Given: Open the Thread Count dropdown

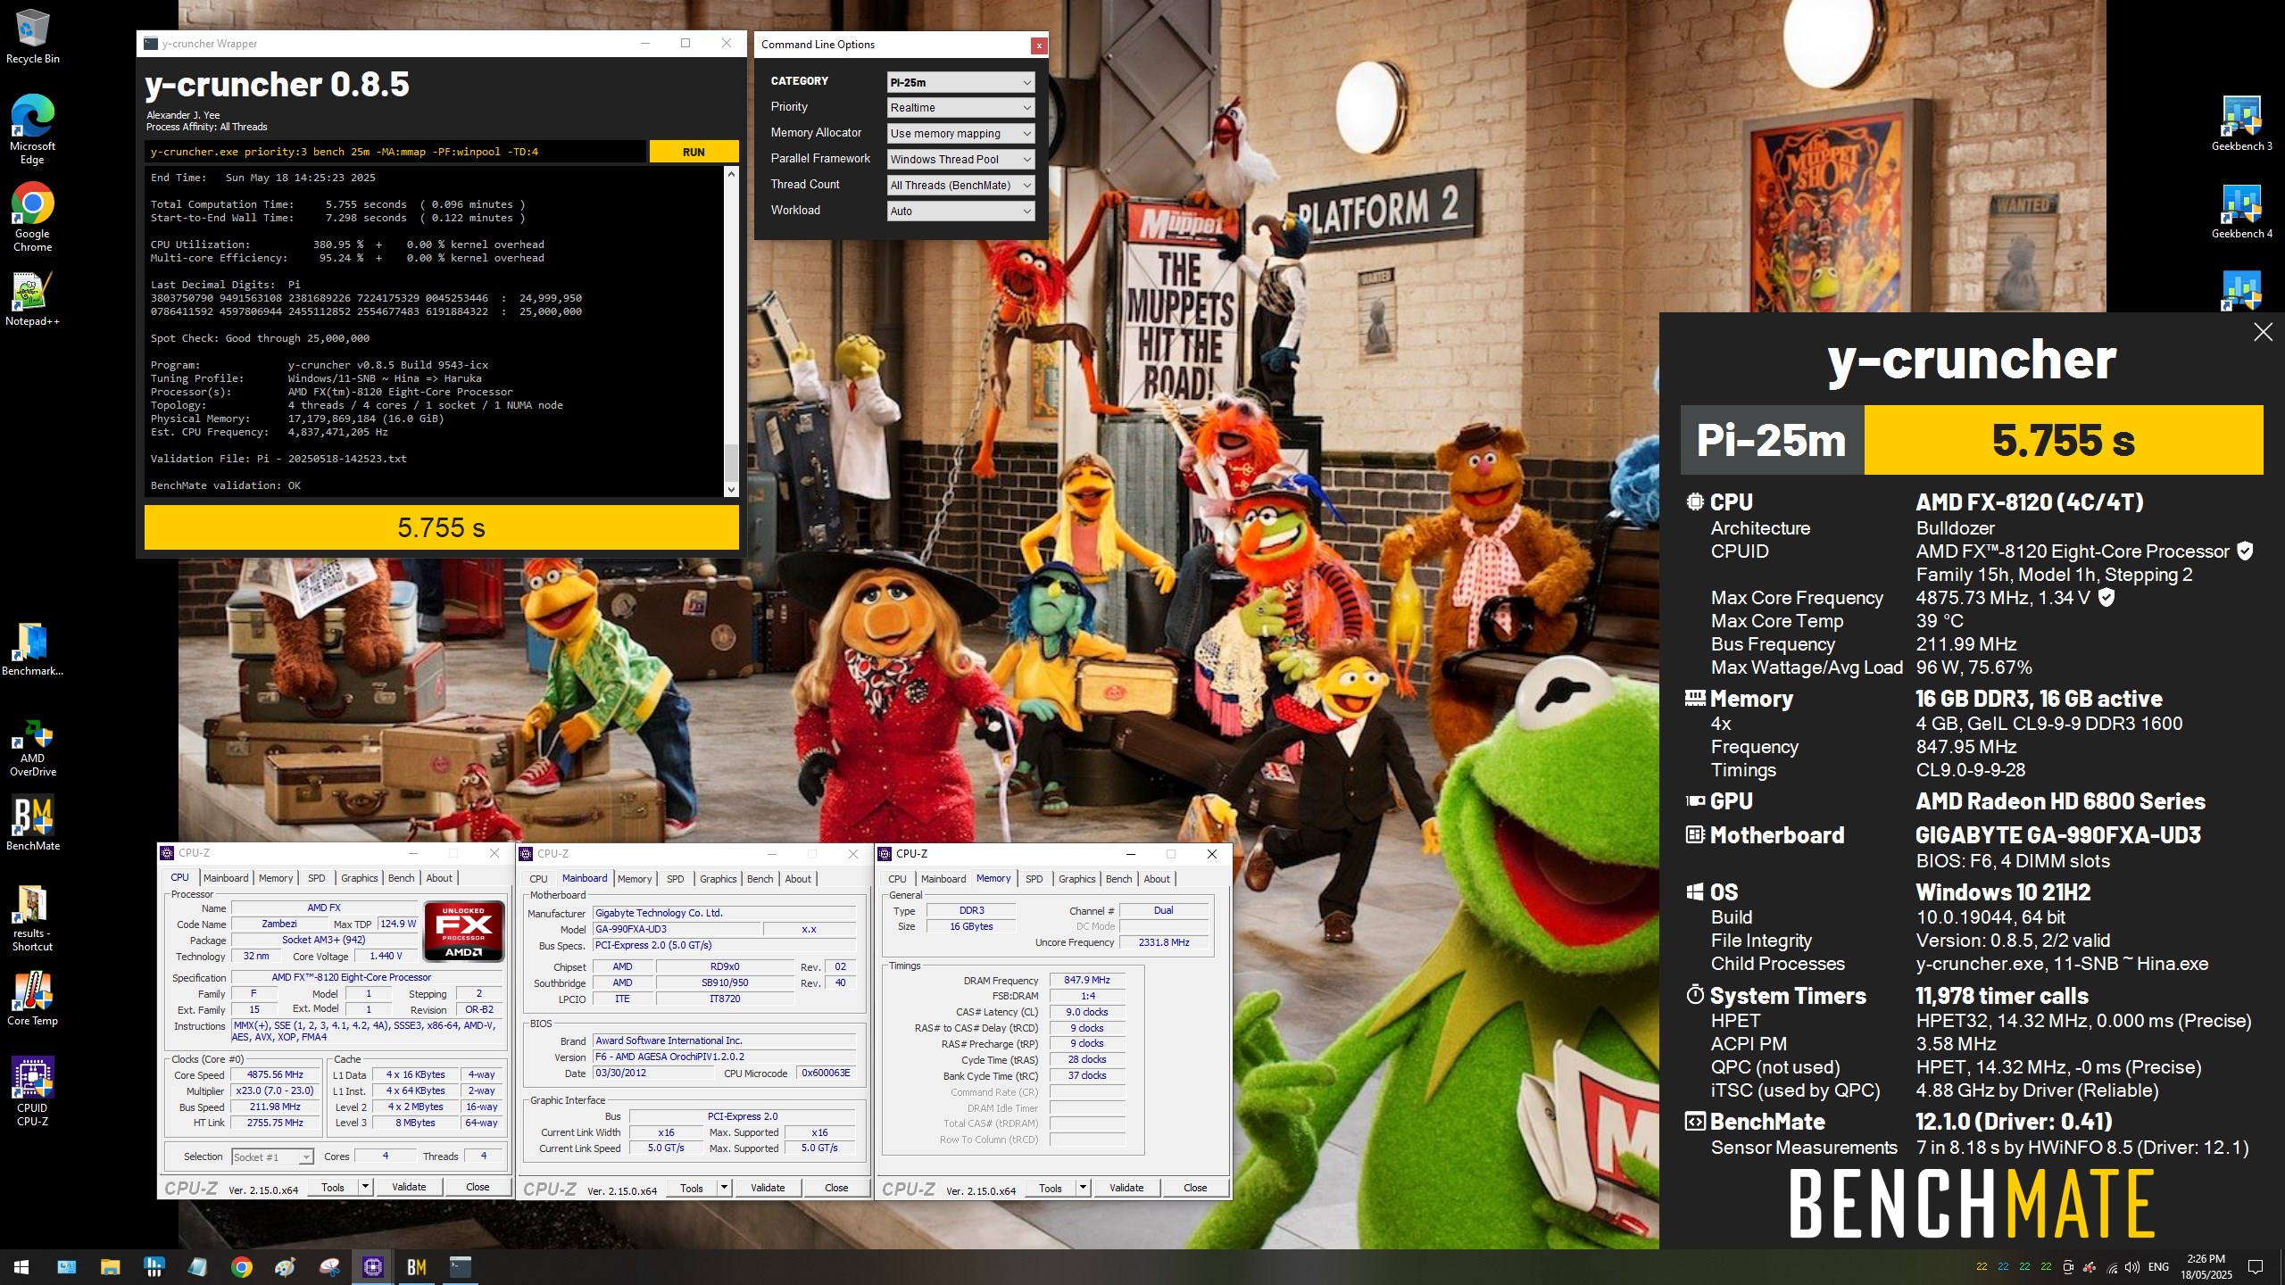Looking at the screenshot, I should [960, 185].
